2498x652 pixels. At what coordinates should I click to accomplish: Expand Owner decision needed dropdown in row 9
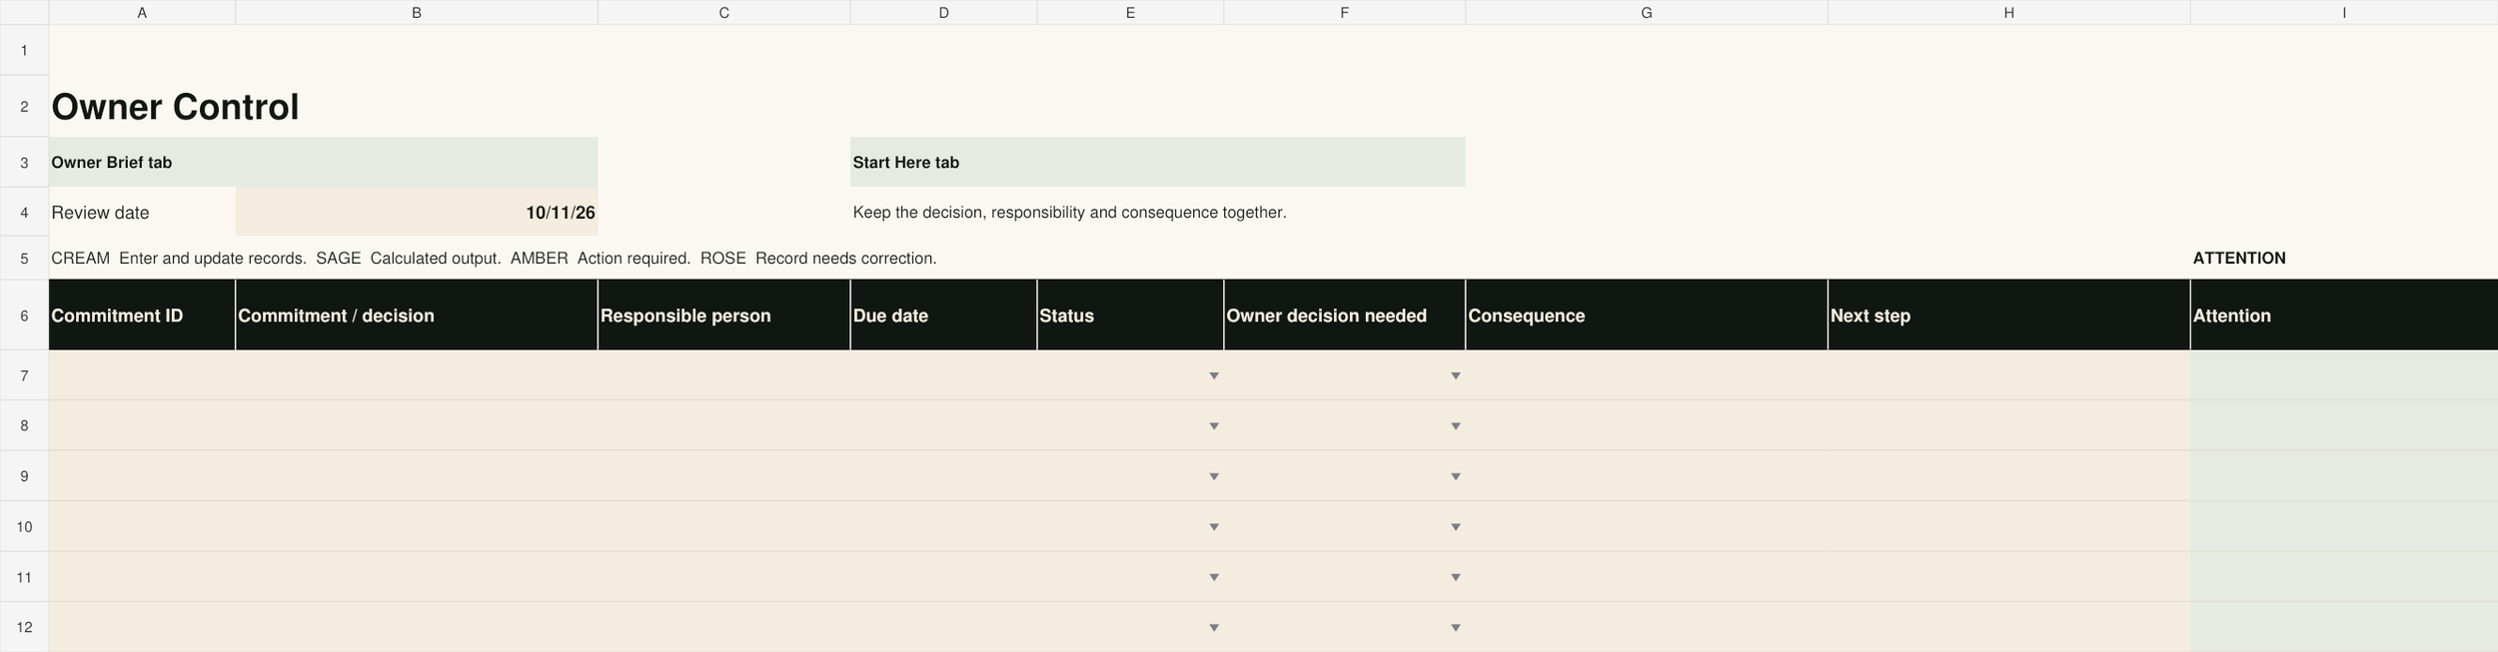tap(1455, 476)
